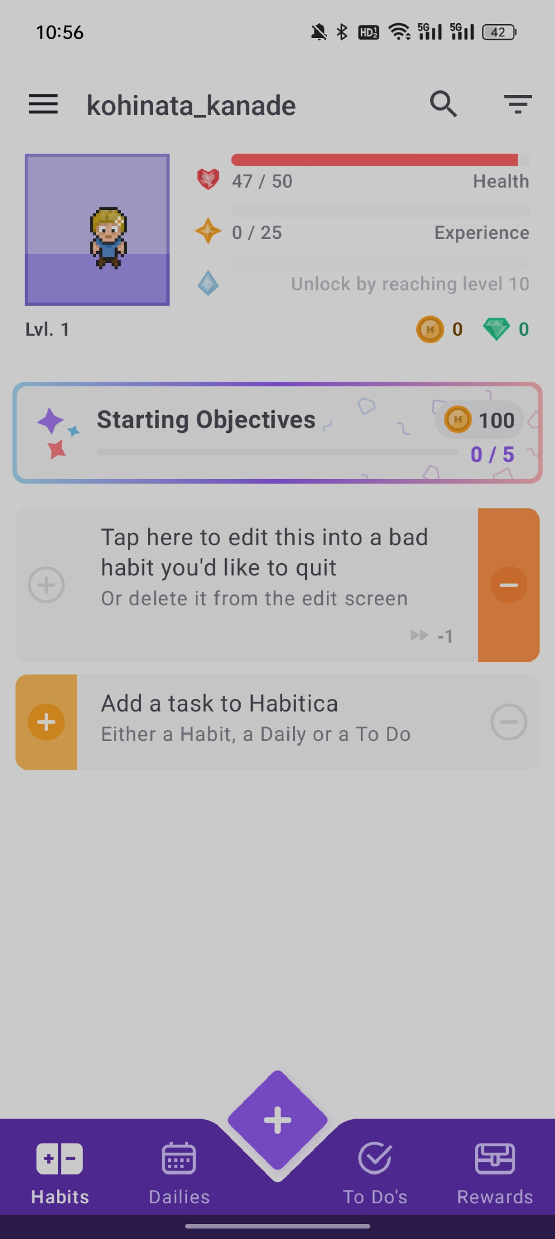Click the red health progress bar
This screenshot has height=1239, width=555.
(374, 160)
